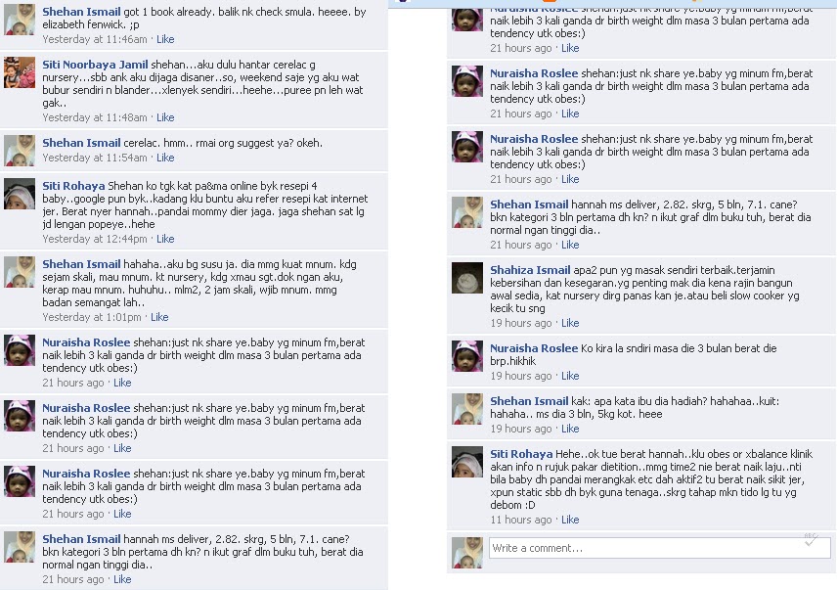Screen dimensions: 837x590
Task: Click Siti Rohaya name in right column
Action: coord(521,454)
